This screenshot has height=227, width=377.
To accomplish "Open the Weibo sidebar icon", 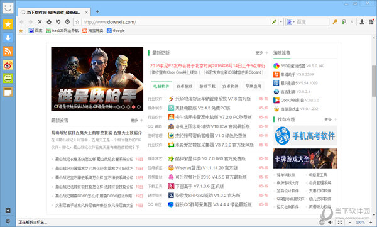I will coord(8,65).
